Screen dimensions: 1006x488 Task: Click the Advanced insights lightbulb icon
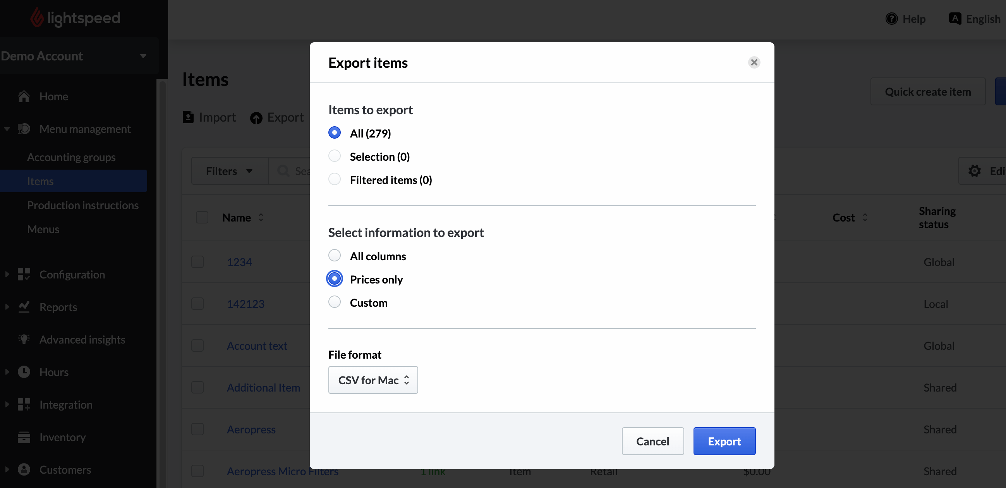point(24,340)
